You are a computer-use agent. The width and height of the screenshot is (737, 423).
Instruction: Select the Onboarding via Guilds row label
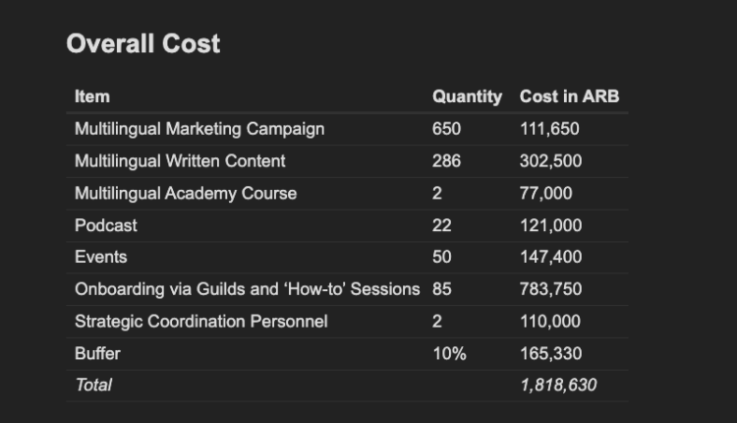coord(247,289)
